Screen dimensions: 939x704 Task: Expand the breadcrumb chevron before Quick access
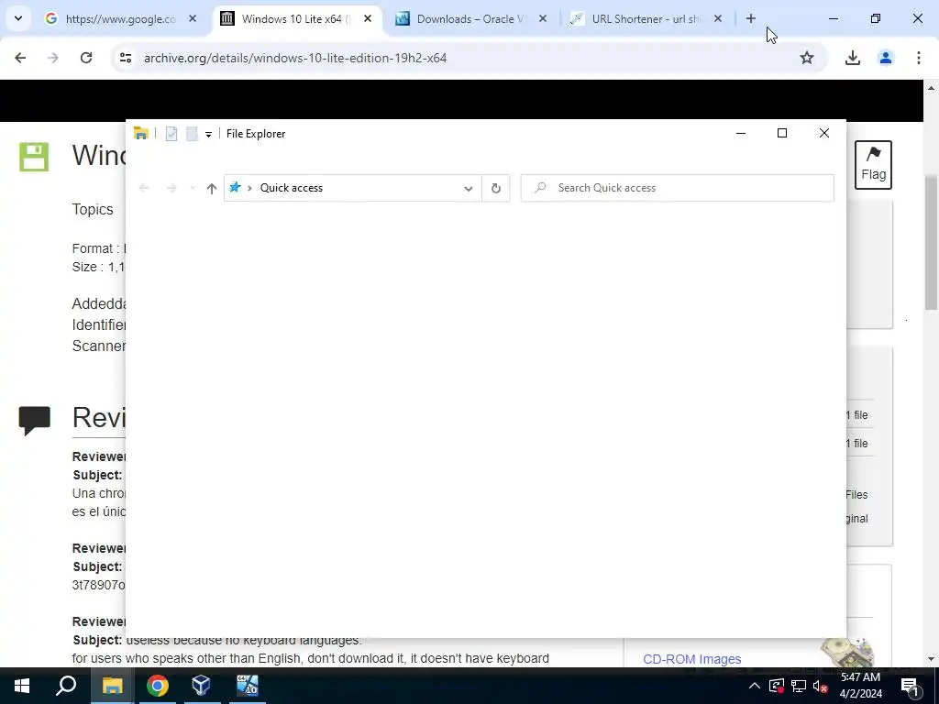coord(249,189)
